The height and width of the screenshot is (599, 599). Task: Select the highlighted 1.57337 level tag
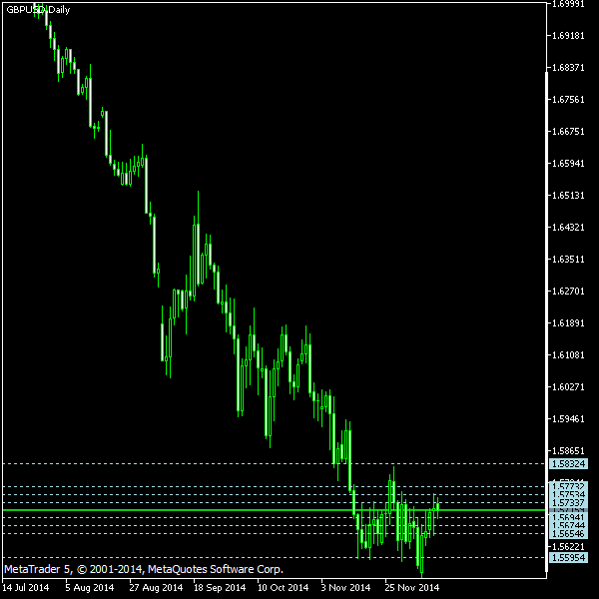568,503
